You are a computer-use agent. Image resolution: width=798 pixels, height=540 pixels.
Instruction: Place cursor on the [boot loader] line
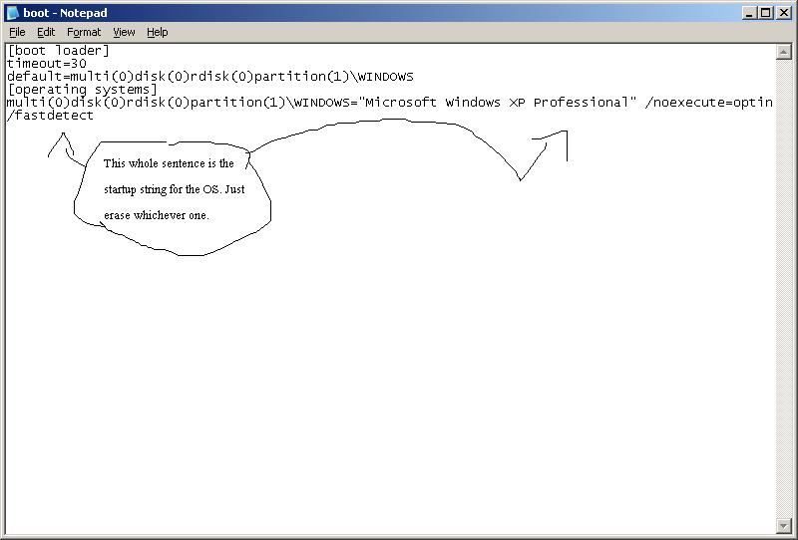click(58, 51)
